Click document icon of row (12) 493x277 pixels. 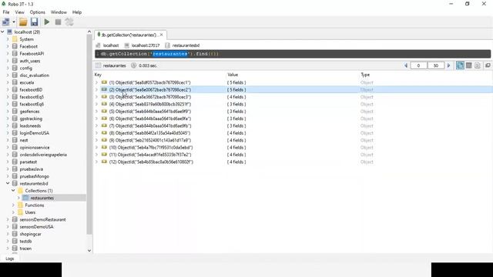pos(104,162)
